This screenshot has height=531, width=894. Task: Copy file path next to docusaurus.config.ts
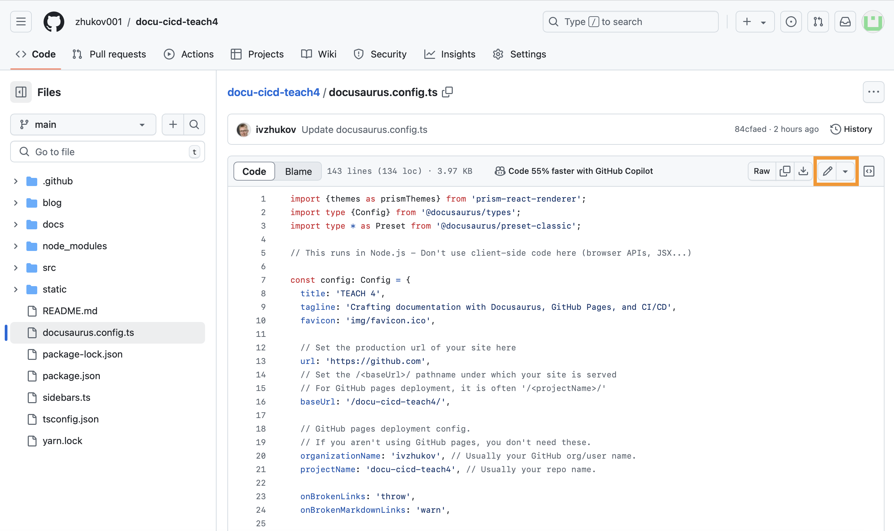447,92
